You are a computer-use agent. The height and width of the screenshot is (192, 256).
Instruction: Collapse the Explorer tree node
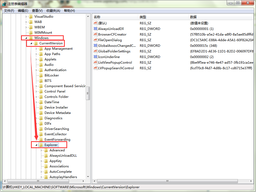[36, 145]
